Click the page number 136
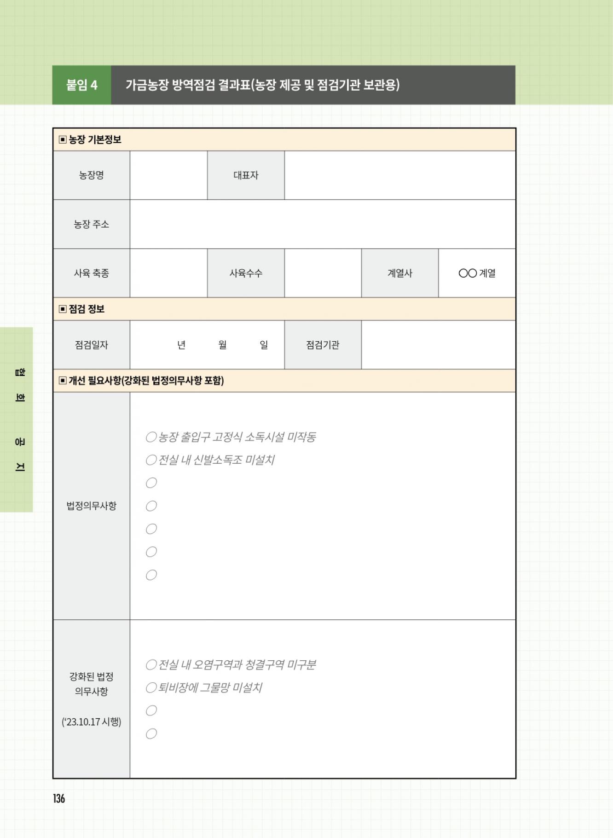Image resolution: width=613 pixels, height=838 pixels. pos(59,799)
